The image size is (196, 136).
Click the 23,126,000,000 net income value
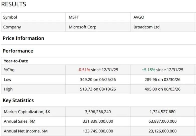pos(163,131)
